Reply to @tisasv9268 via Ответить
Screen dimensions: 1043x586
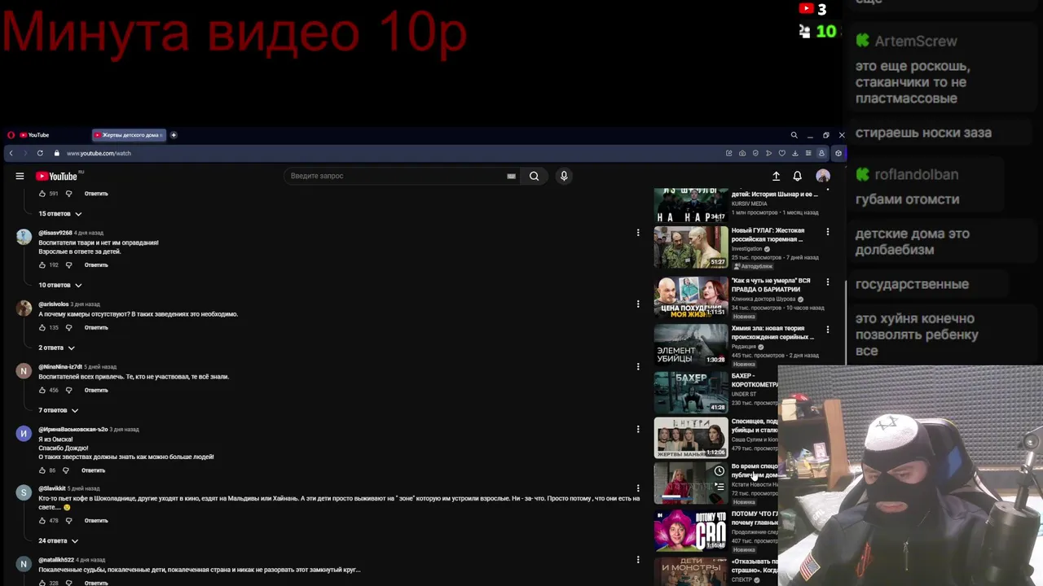(96, 265)
